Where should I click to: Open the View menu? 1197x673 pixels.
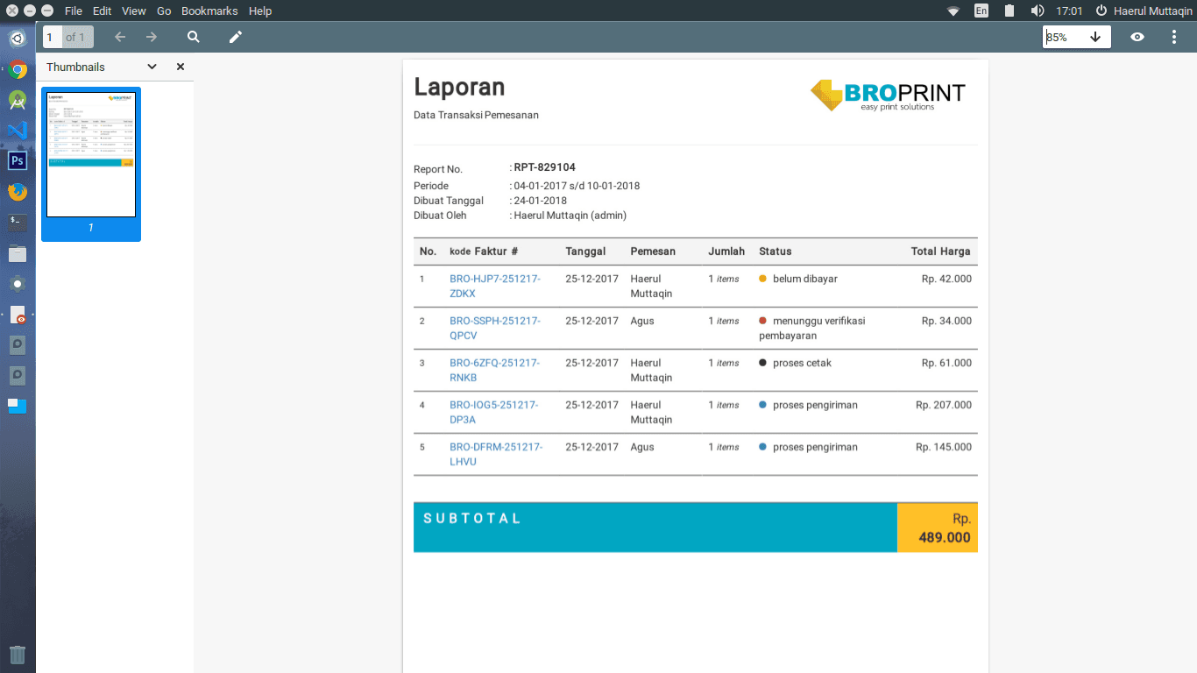click(134, 11)
